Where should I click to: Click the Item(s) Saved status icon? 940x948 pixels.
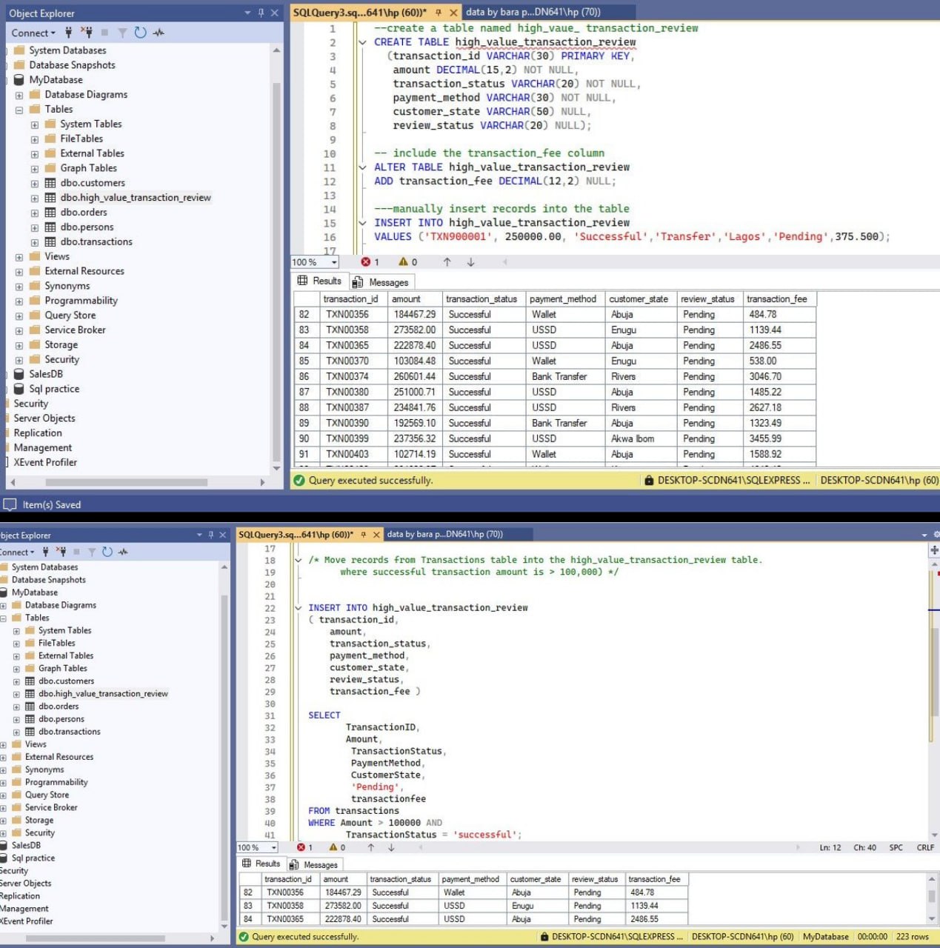point(10,504)
